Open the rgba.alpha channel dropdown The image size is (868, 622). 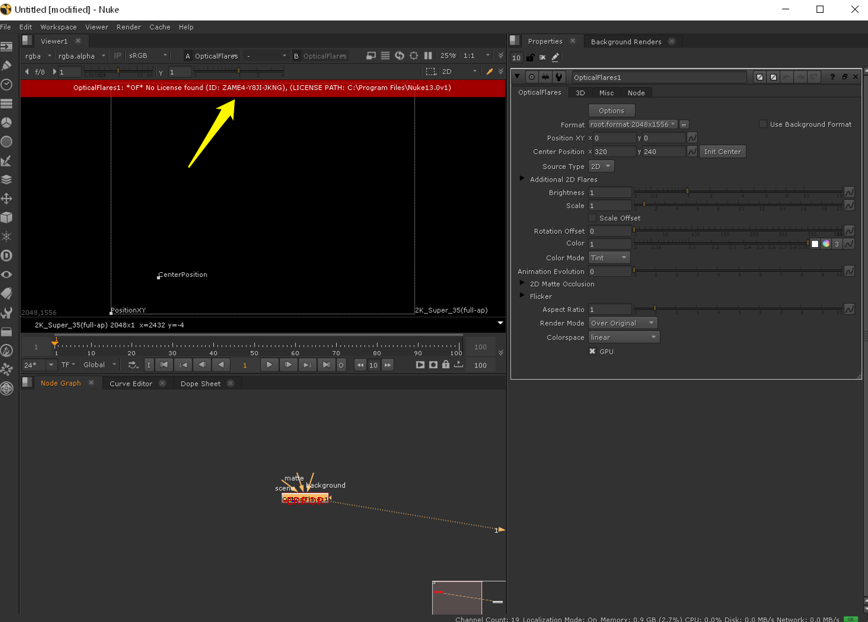coord(82,56)
